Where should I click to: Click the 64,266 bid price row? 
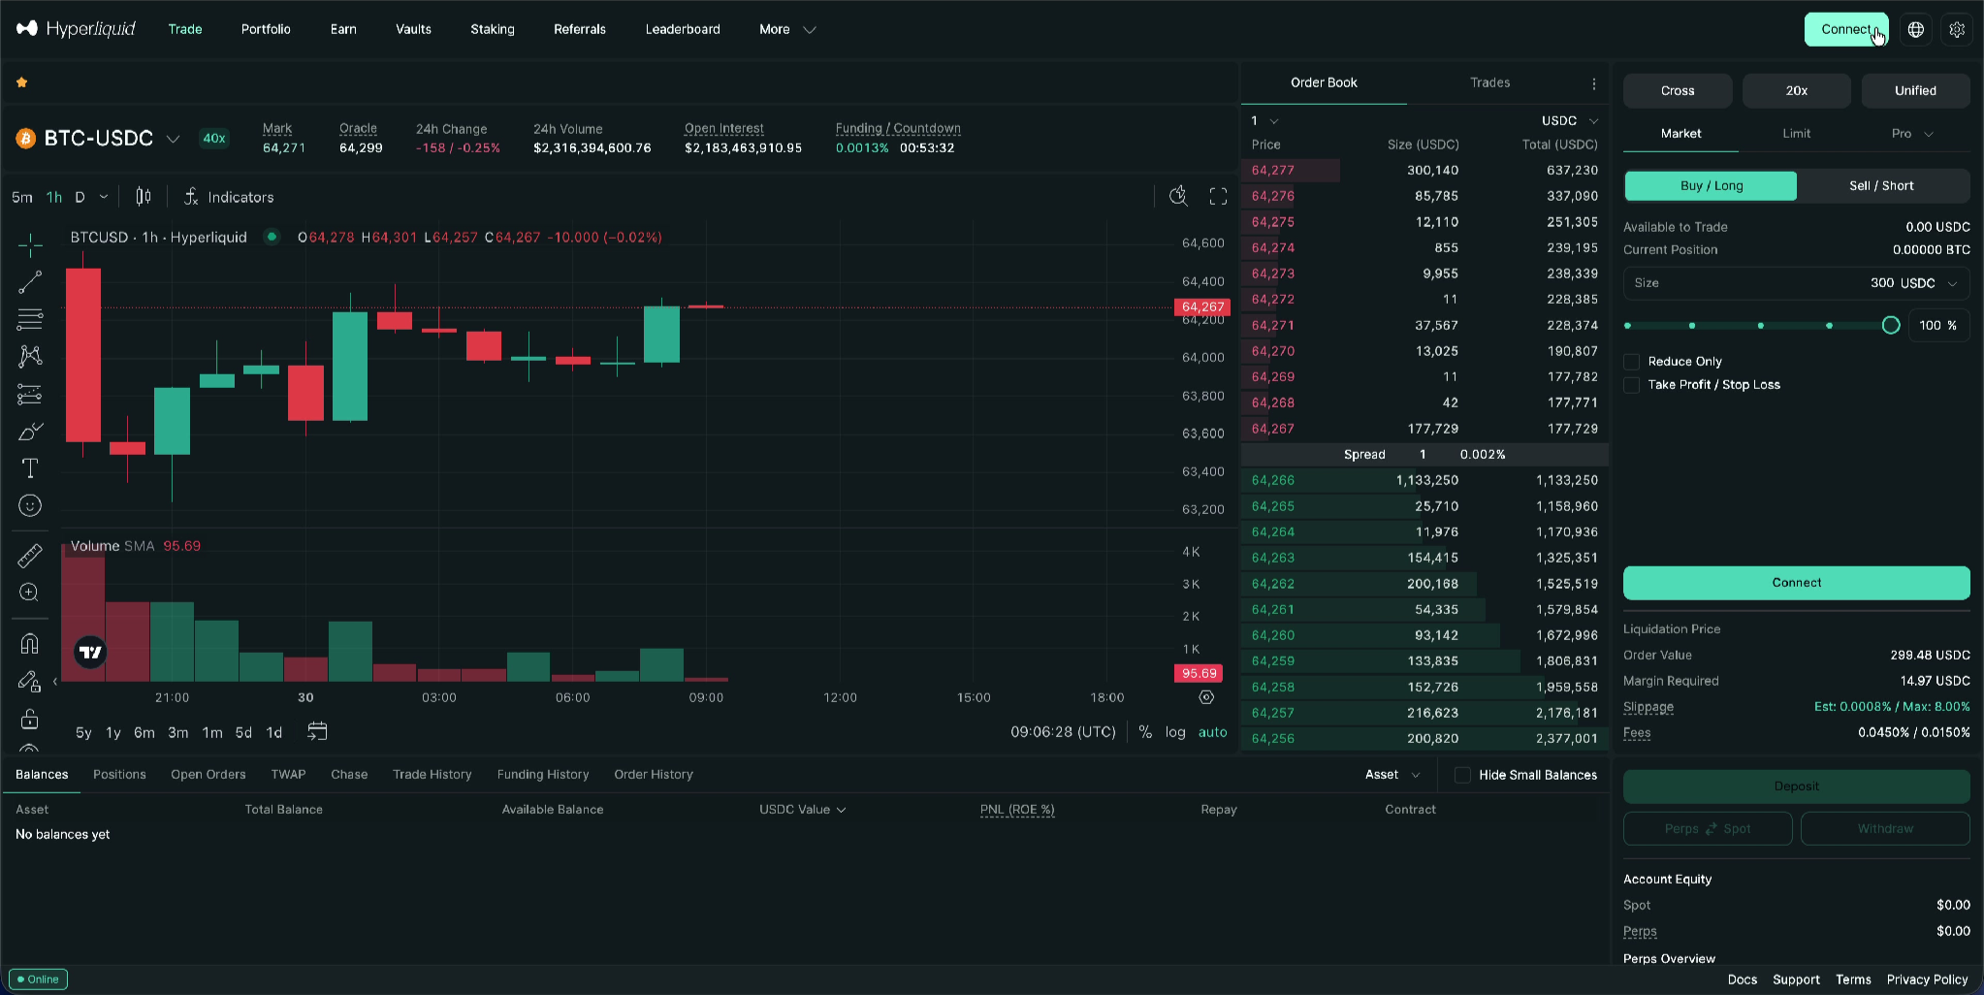[1424, 480]
